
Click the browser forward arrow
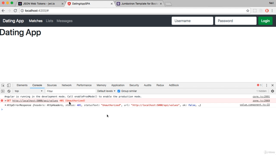(9, 10)
